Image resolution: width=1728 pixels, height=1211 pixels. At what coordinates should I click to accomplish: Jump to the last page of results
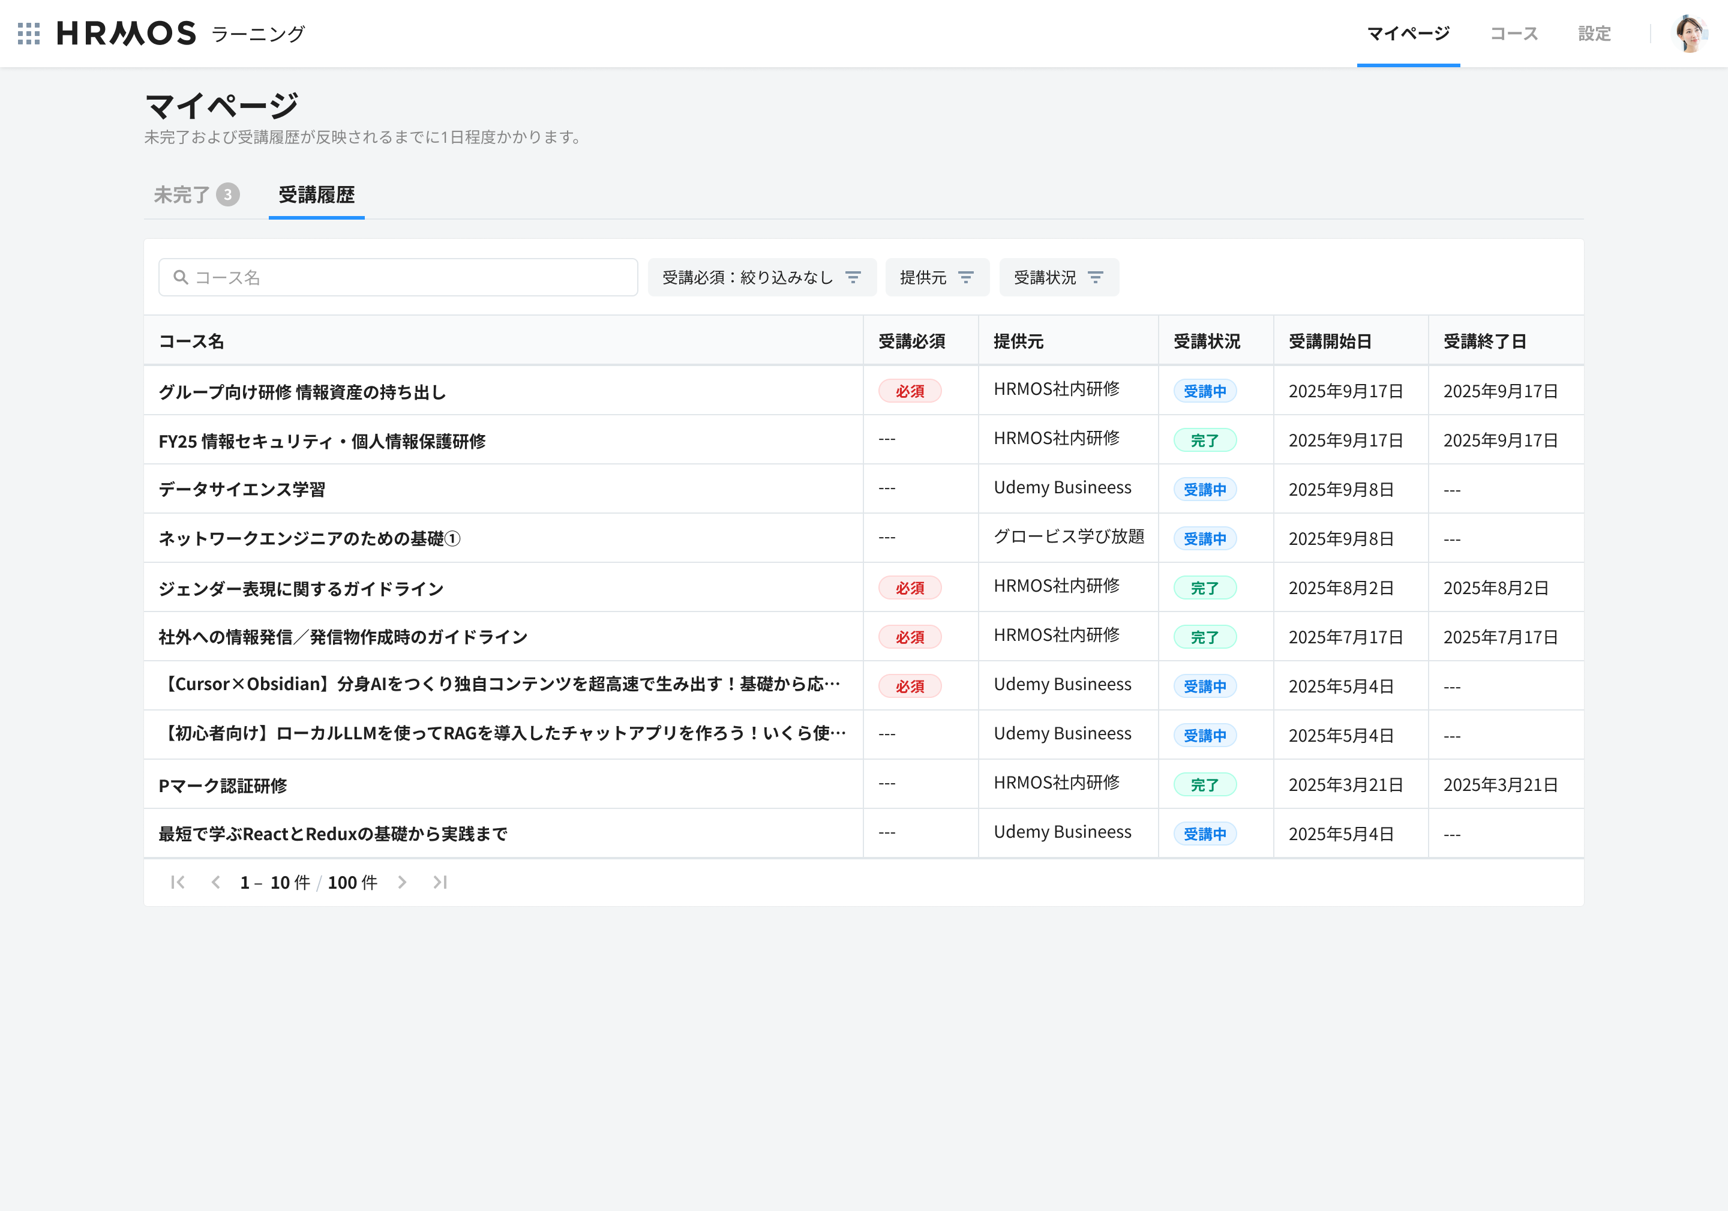pyautogui.click(x=440, y=882)
